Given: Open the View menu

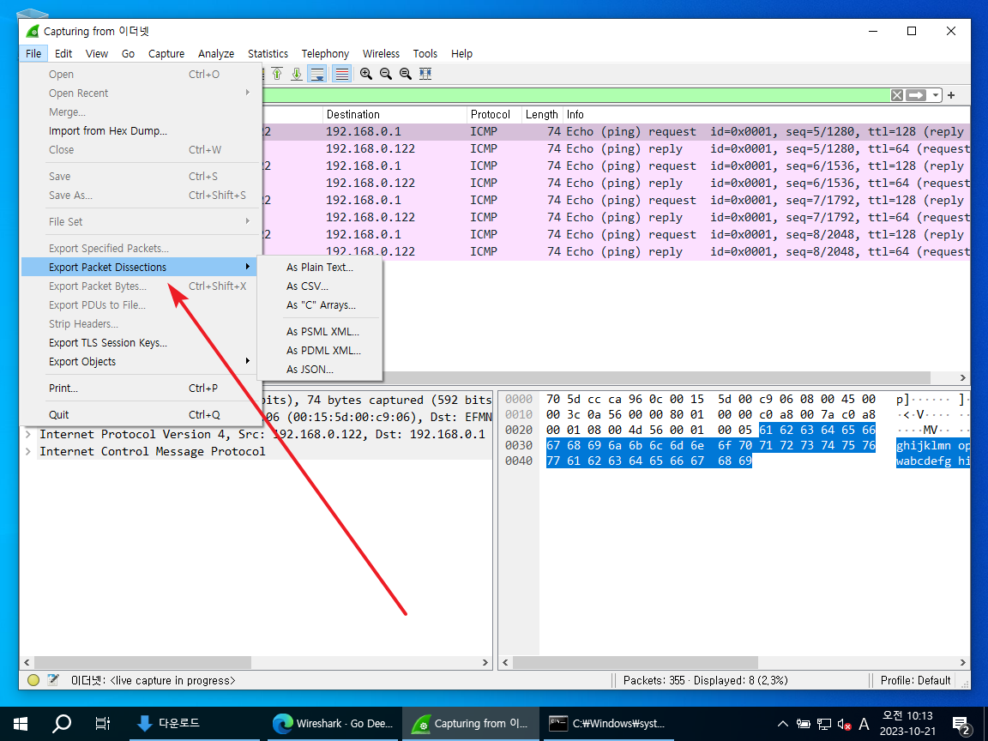Looking at the screenshot, I should 96,53.
